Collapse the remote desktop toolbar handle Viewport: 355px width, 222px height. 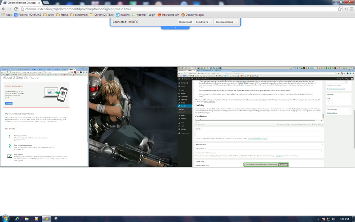pyautogui.click(x=175, y=28)
